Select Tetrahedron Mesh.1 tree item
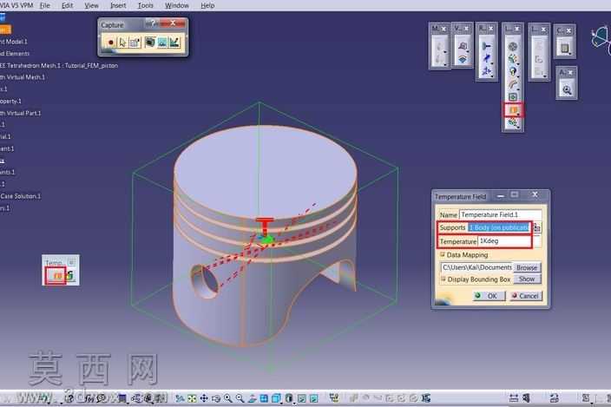This screenshot has height=407, width=611. 59,65
